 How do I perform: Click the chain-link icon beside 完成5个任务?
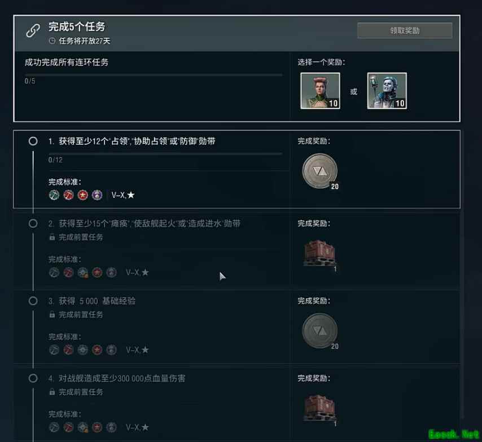click(33, 30)
